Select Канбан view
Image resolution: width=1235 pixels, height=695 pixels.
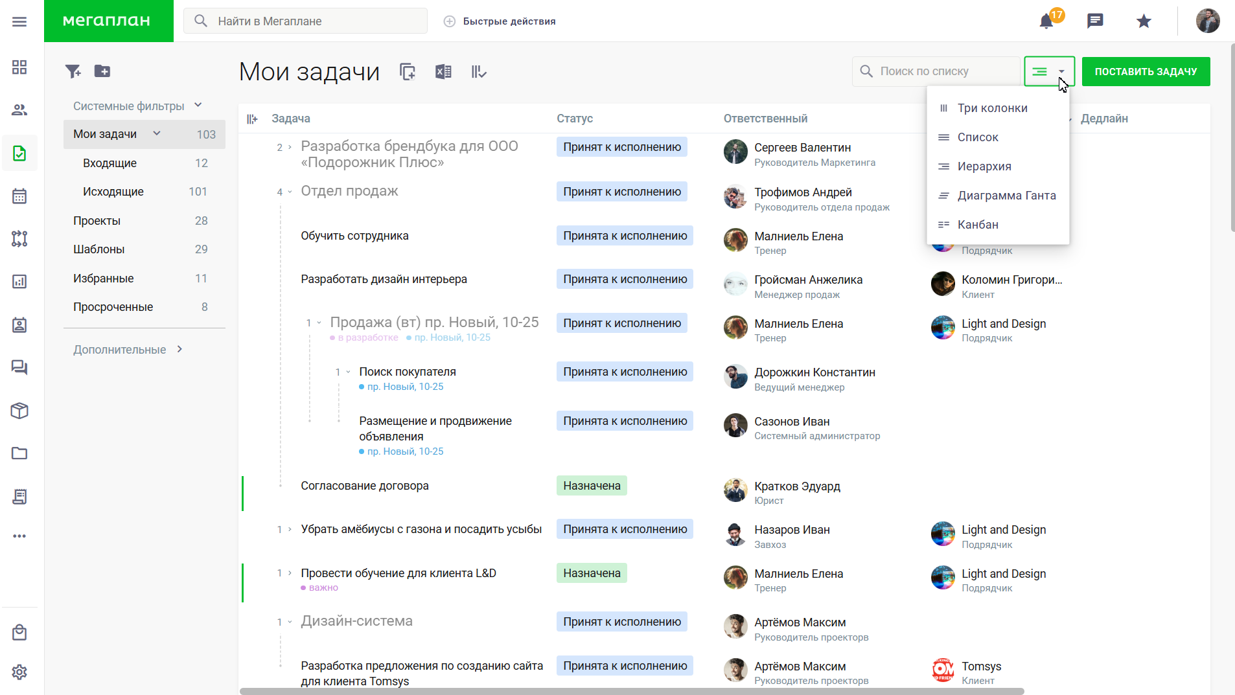tap(998, 225)
